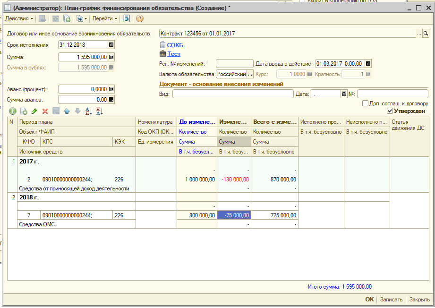Toggle the Утвержден checkbox
Image resolution: width=435 pixels, height=308 pixels.
click(x=390, y=111)
